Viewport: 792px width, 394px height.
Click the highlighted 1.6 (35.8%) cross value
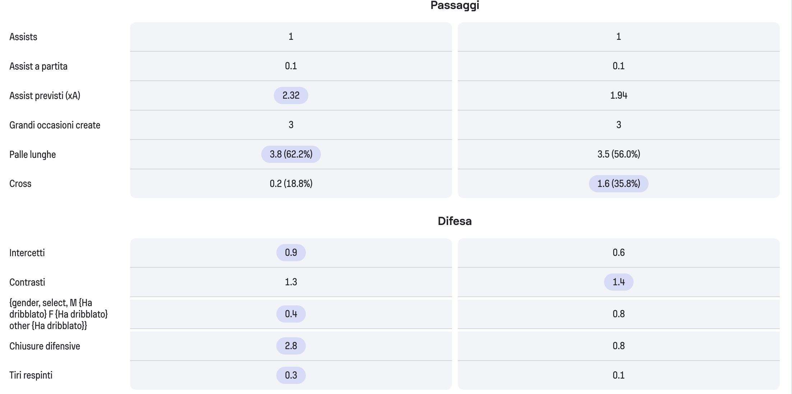click(x=618, y=184)
